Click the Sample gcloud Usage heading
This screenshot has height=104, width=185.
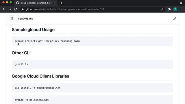tap(33, 29)
